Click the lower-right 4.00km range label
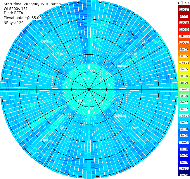This screenshot has width=190, height=179. pos(144,140)
